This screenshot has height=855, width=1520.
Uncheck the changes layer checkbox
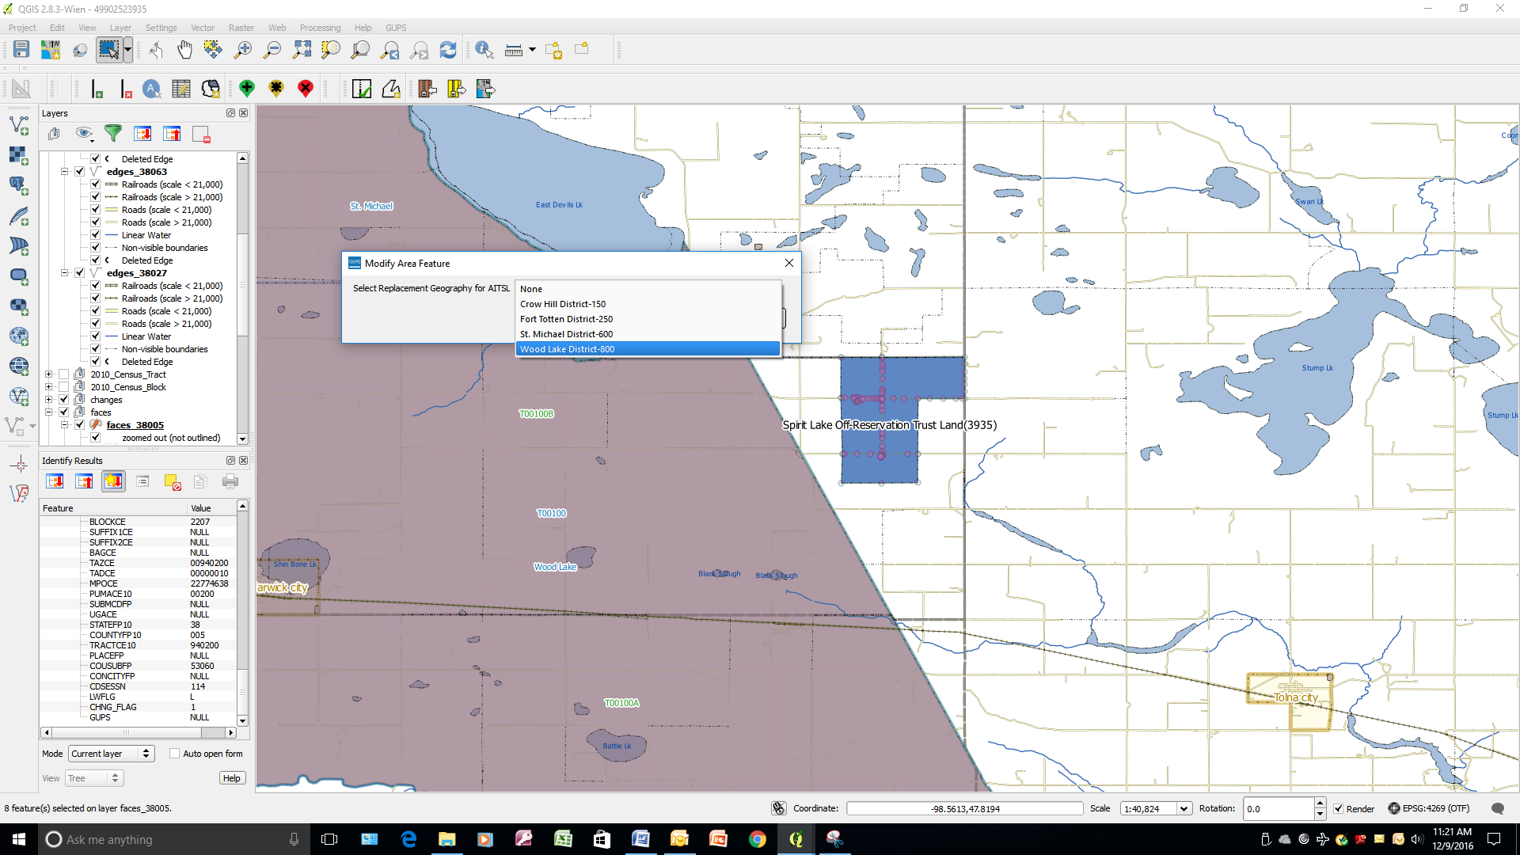pos(64,400)
